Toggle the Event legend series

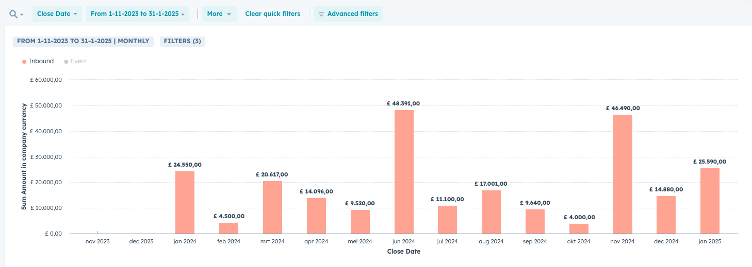coord(75,61)
